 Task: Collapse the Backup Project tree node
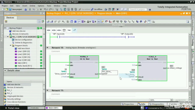(x=5, y=28)
